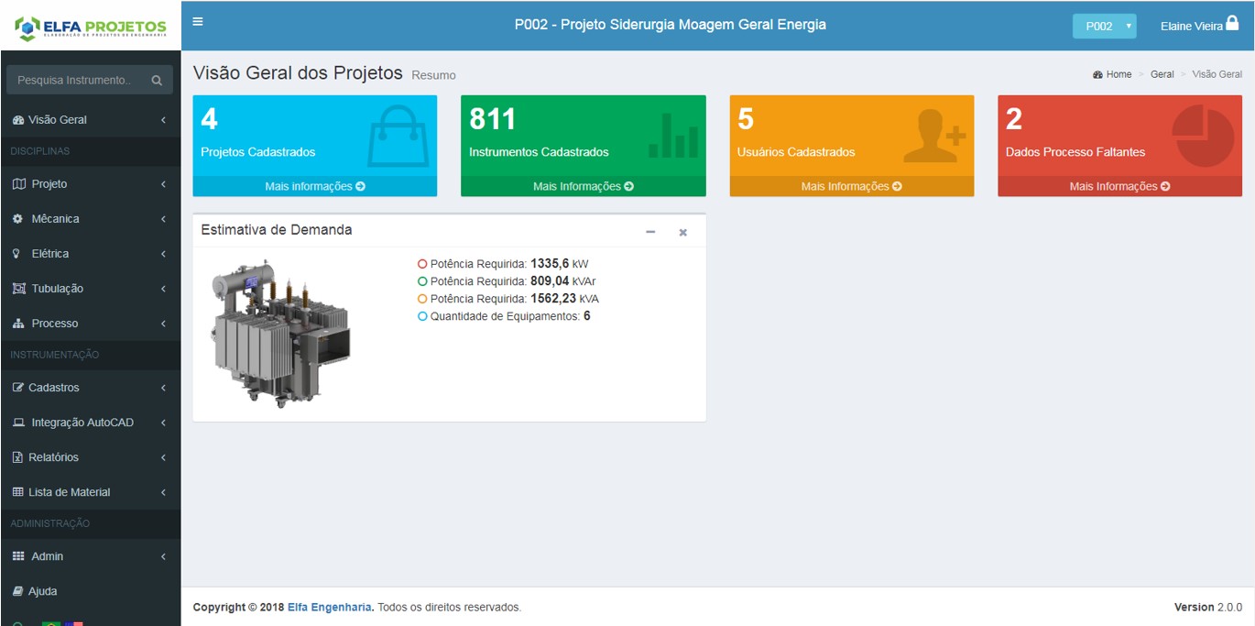Click the ELFA Projetos logo
Screen dimensions: 1255x626
pyautogui.click(x=91, y=27)
